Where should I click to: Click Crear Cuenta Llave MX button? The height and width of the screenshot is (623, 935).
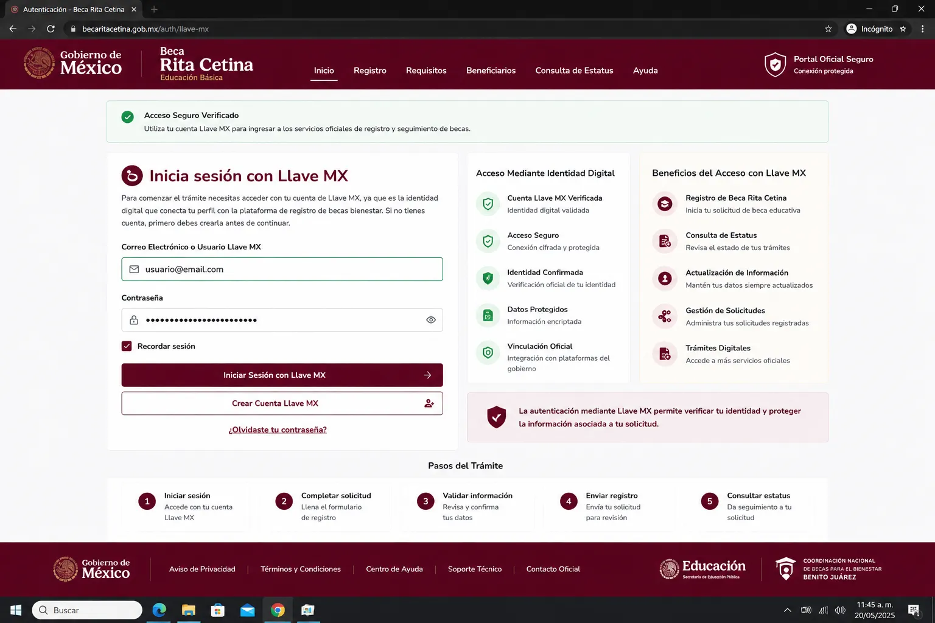coord(282,403)
